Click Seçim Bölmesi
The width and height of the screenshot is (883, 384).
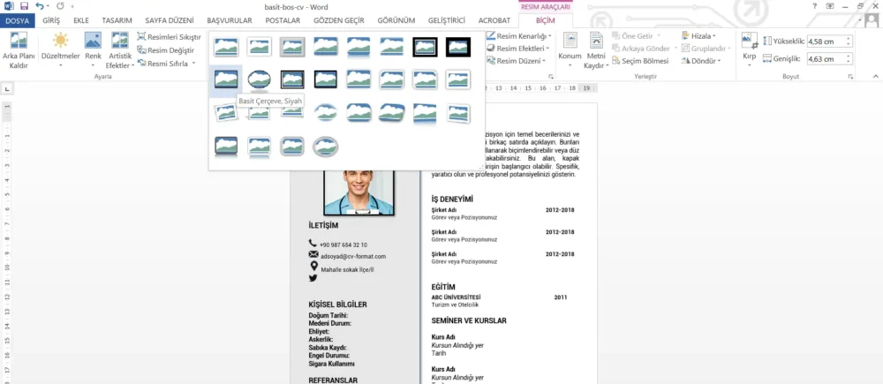pos(640,61)
